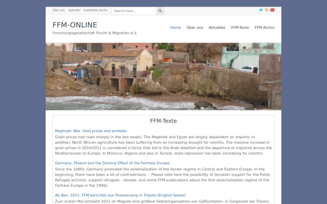
Task: Click the 'Since the 1990s, Germany promoted' paragraph
Action: pos(162,177)
